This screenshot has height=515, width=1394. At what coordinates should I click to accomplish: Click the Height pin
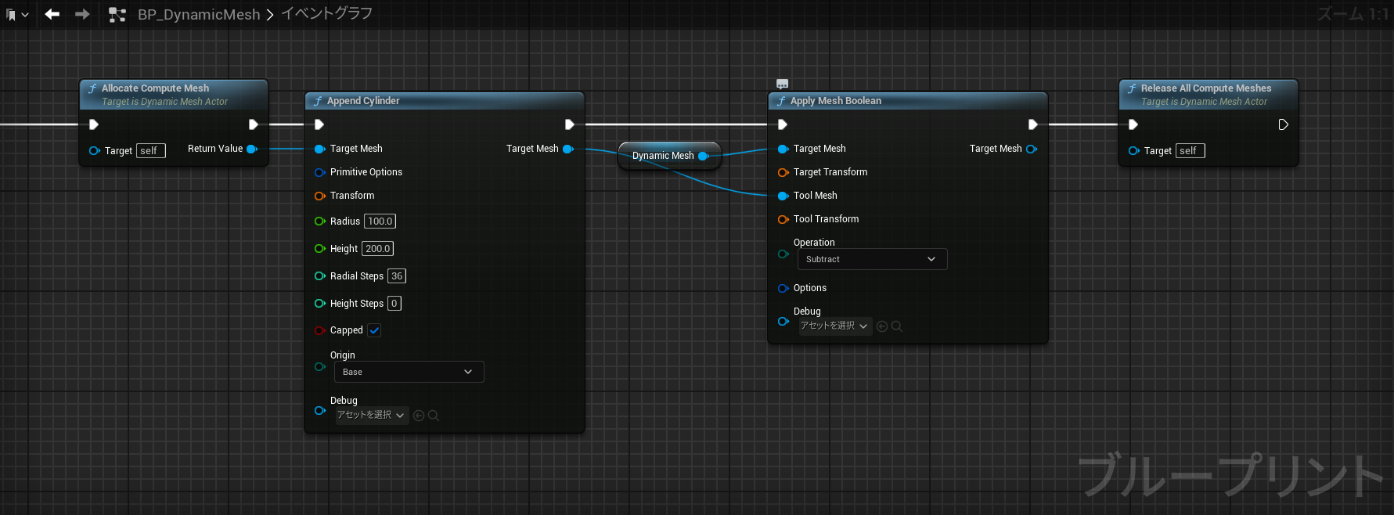(320, 249)
